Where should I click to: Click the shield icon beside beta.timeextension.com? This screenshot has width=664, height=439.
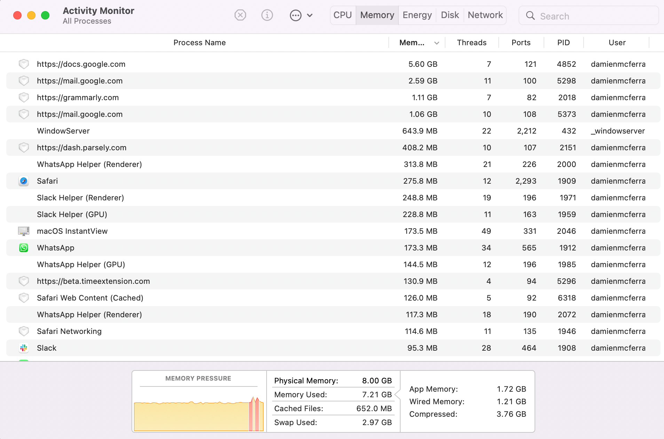point(24,281)
